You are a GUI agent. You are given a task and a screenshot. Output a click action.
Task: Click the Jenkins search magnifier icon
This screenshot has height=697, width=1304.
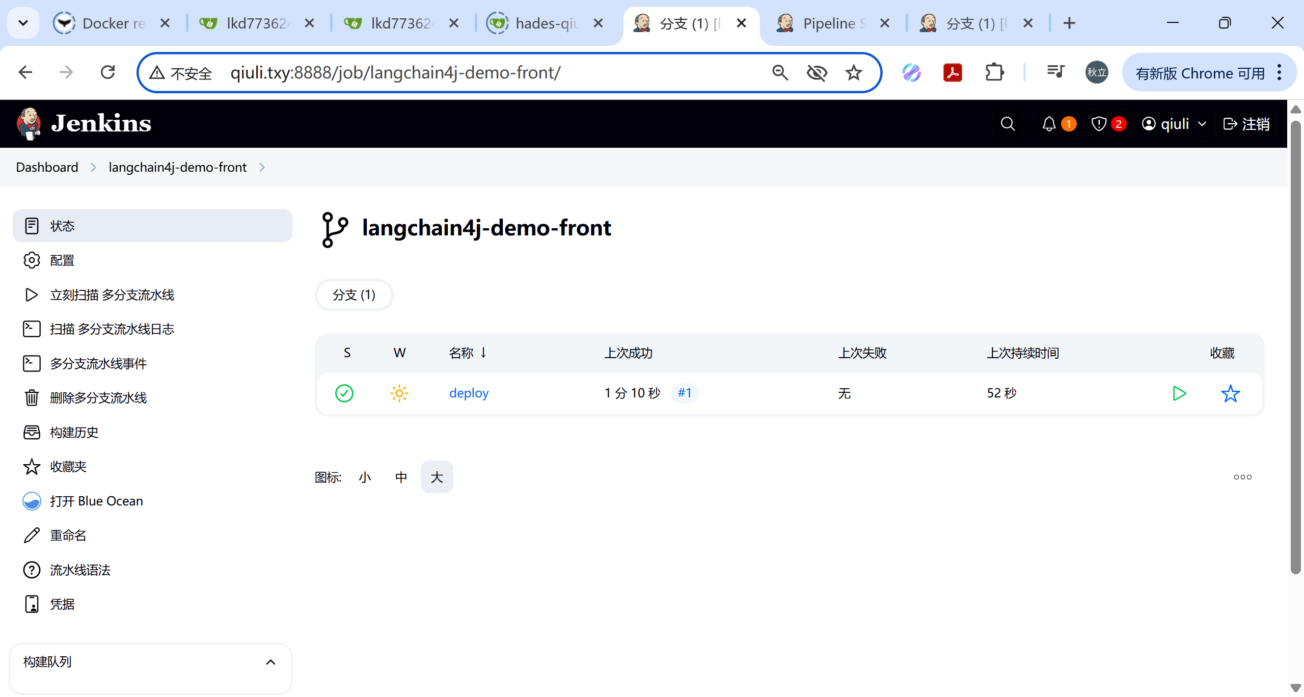click(1008, 124)
